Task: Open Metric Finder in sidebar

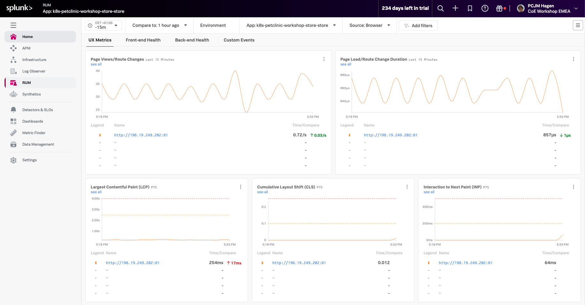Action: tap(34, 133)
